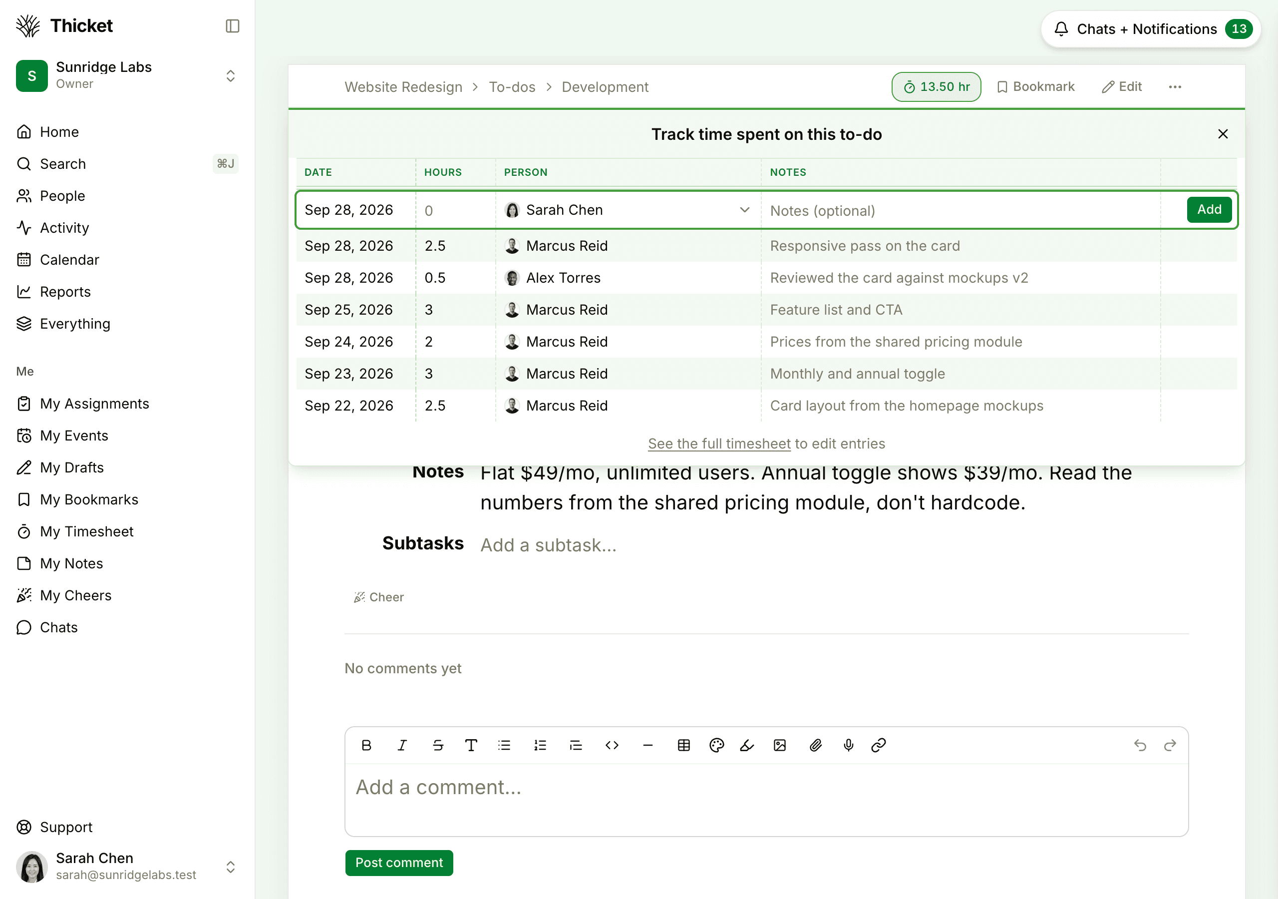
Task: Insert table in comment editor
Action: click(683, 745)
